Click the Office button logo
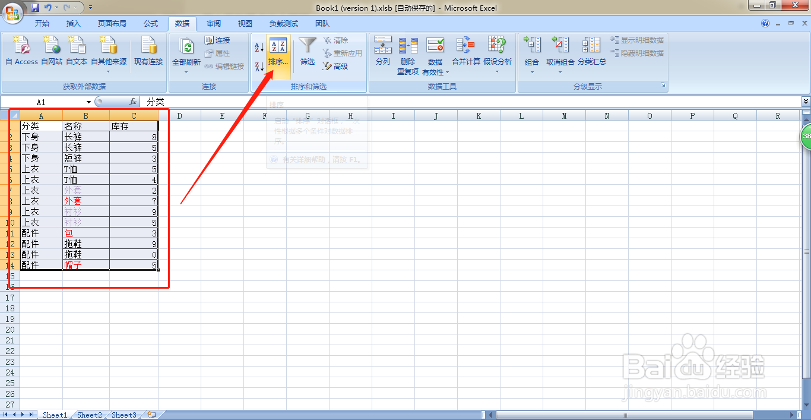 coord(12,12)
